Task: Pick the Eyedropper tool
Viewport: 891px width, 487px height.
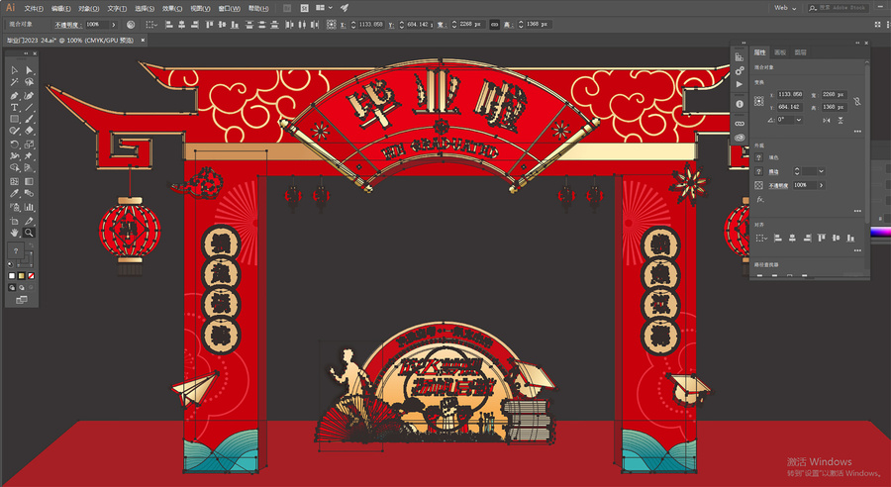Action: (x=15, y=194)
